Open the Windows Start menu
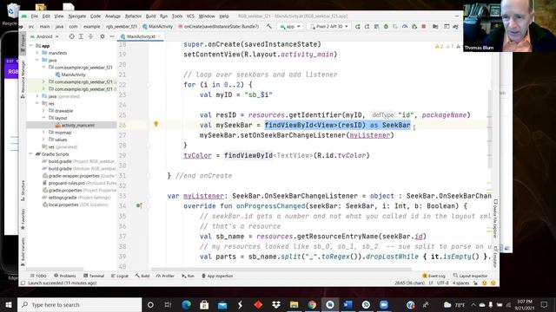 pos(9,304)
